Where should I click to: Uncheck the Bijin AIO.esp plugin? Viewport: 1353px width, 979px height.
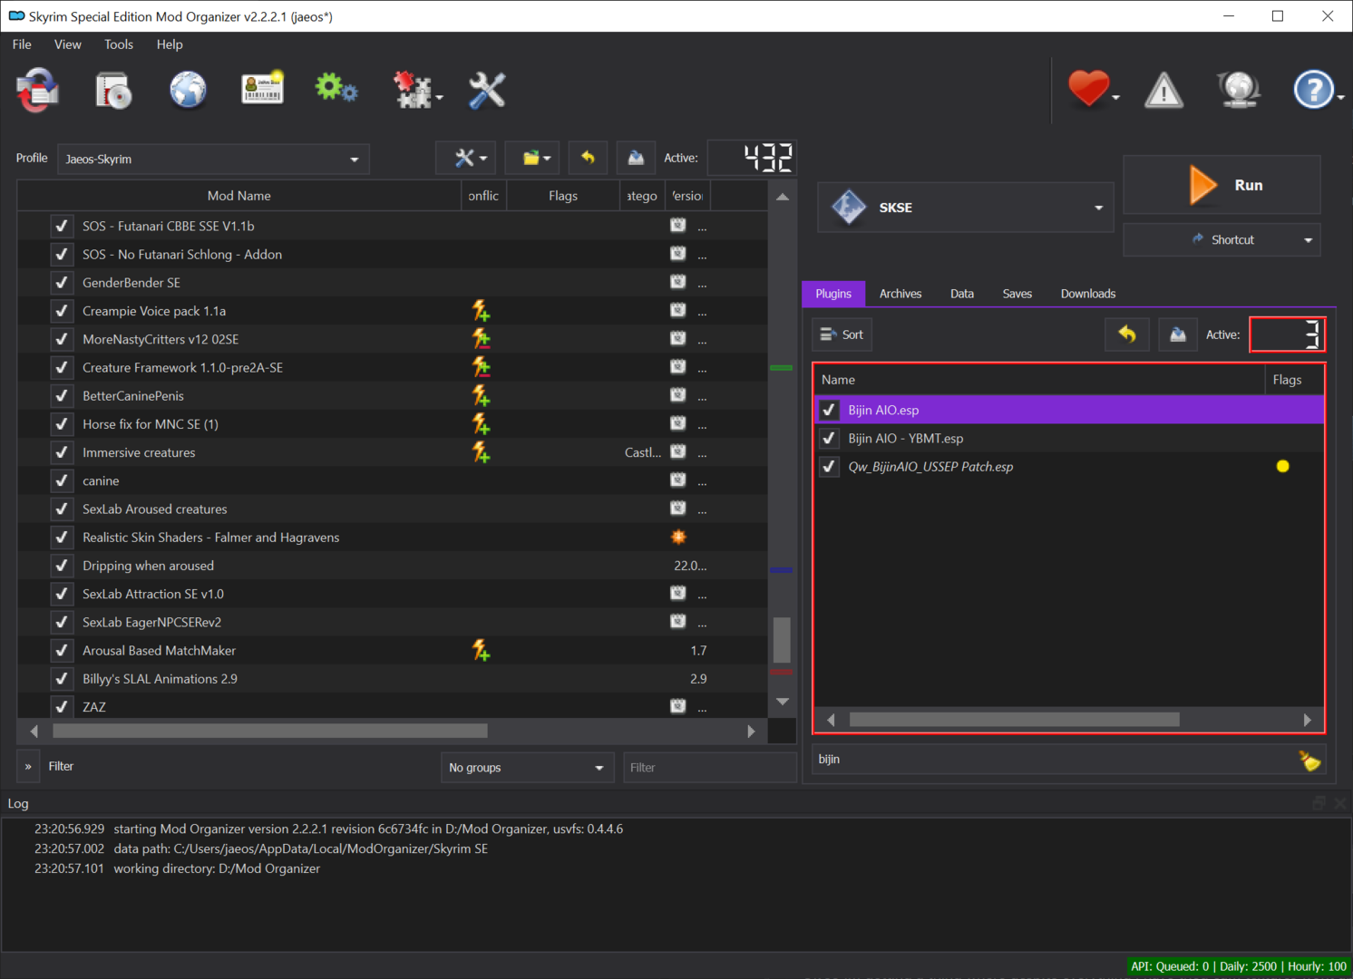coord(829,410)
